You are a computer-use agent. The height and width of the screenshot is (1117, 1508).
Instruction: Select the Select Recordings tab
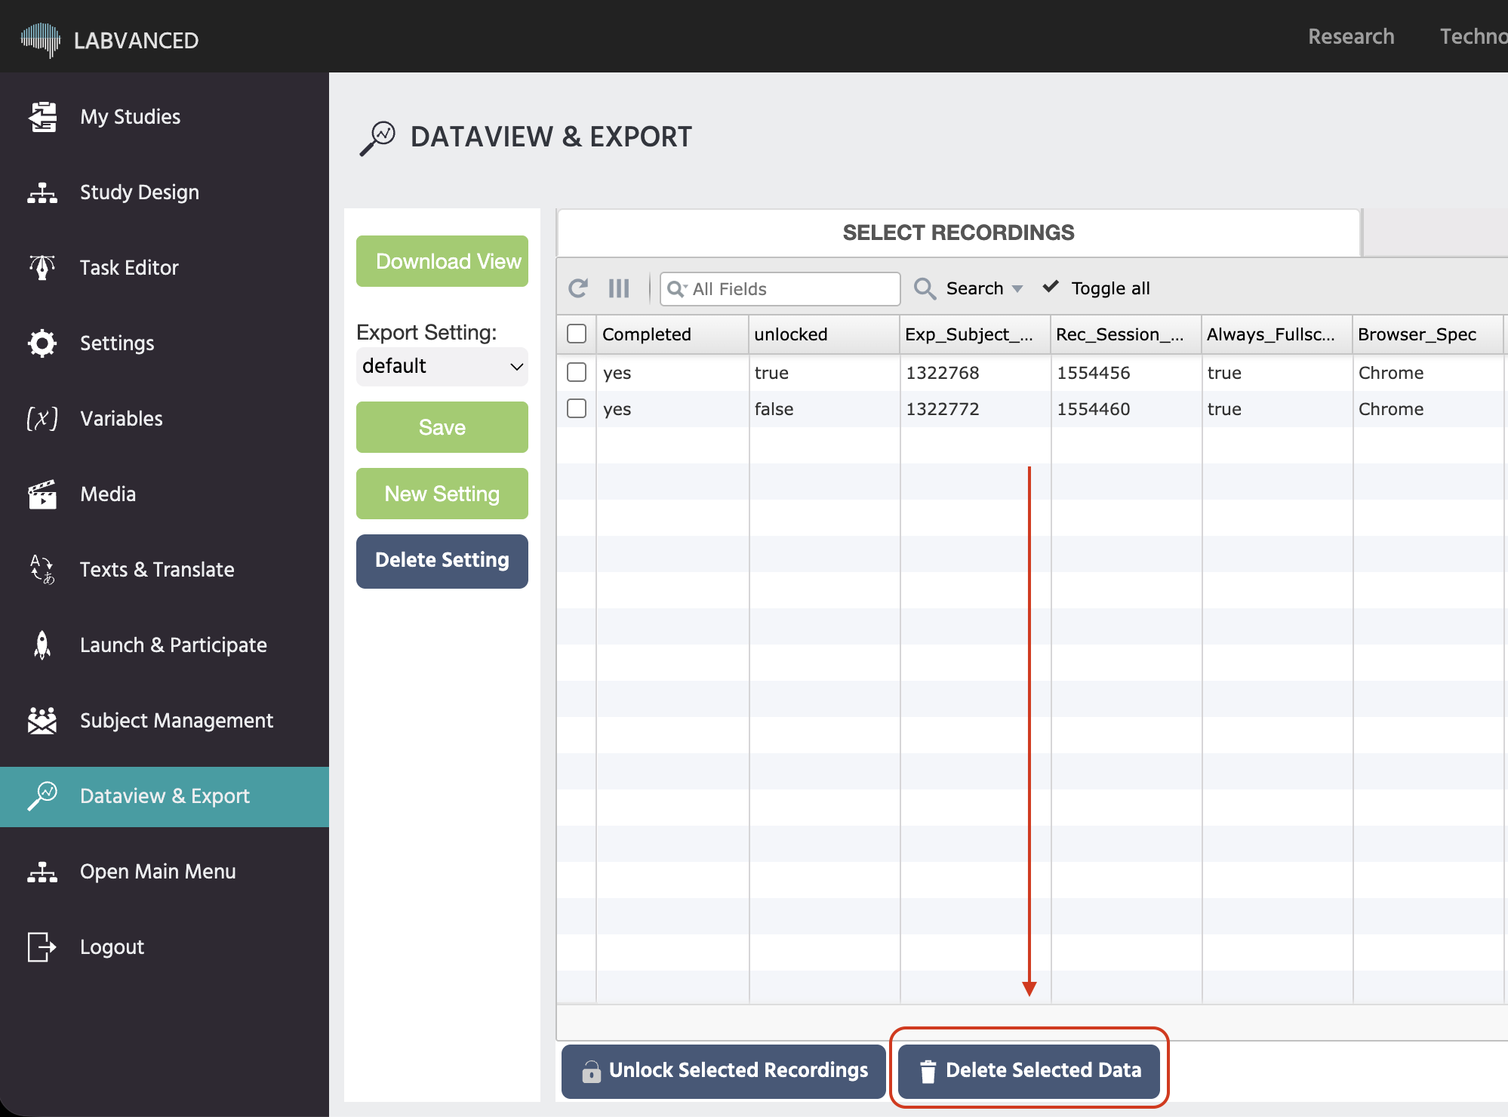pyautogui.click(x=959, y=232)
